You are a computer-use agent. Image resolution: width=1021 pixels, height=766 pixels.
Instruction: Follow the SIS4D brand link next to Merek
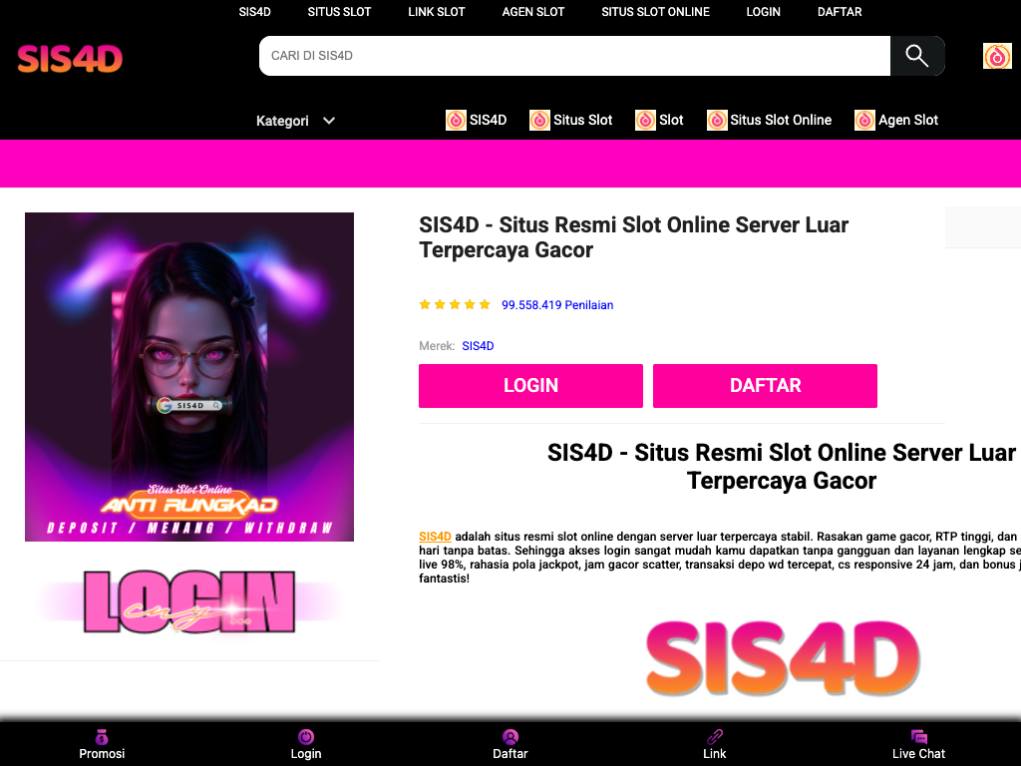click(478, 346)
